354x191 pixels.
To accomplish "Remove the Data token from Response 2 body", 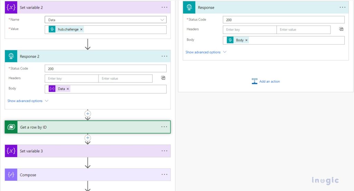I will 68,89.
